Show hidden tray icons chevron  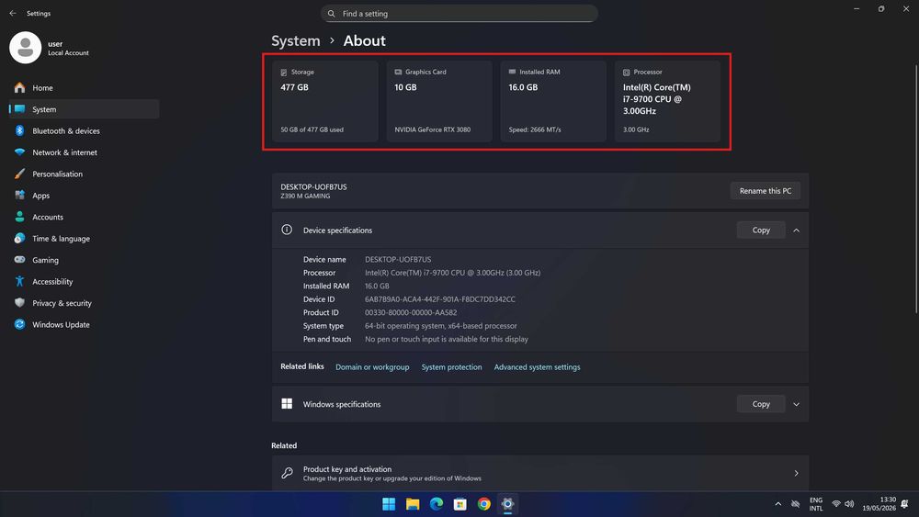coord(777,504)
